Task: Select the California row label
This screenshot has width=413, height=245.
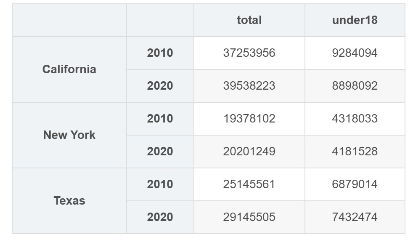Action: (x=69, y=69)
